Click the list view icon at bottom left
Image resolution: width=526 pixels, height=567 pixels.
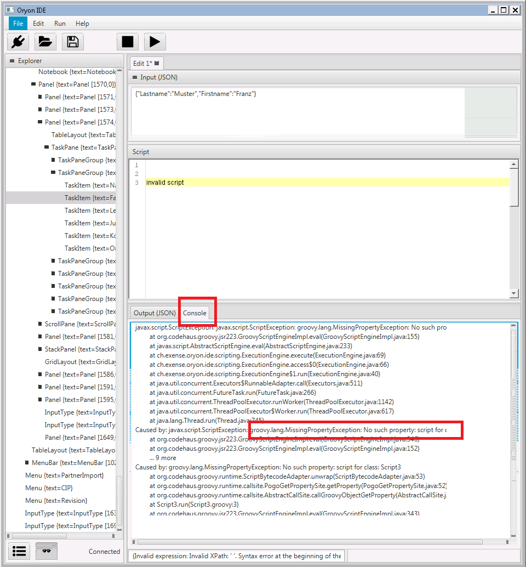pos(19,551)
